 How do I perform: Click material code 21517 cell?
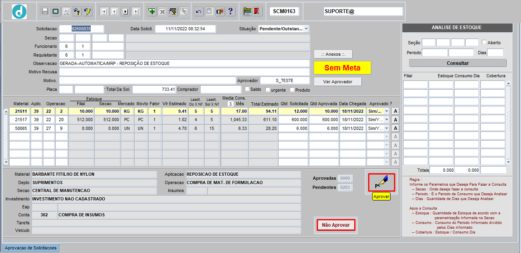(20, 120)
